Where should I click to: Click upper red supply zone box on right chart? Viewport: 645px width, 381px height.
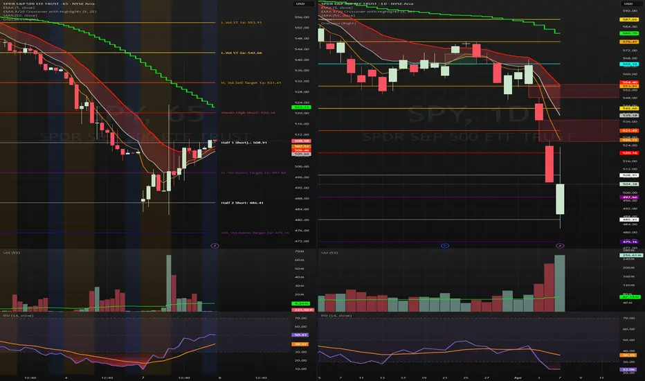click(x=574, y=91)
